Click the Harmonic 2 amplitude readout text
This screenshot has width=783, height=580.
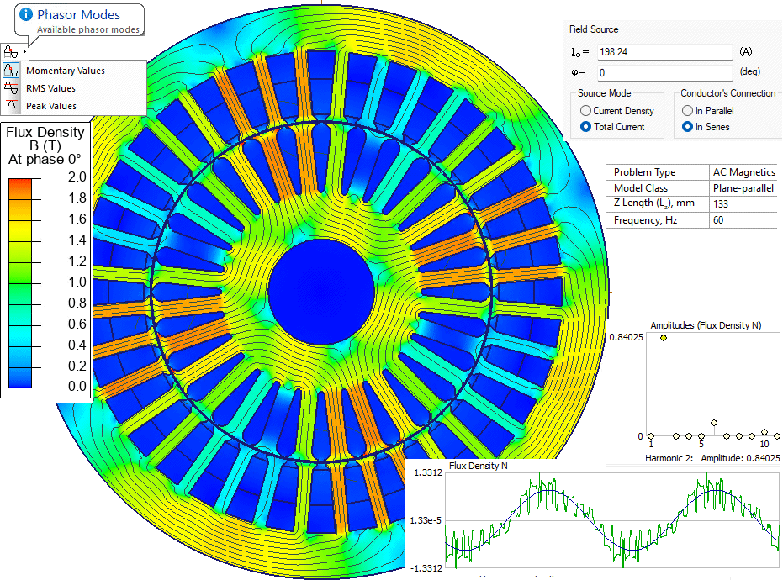712,458
